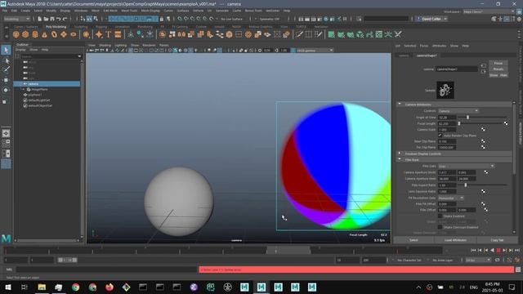Click the Maya logo icon bottom left

pyautogui.click(x=6, y=238)
